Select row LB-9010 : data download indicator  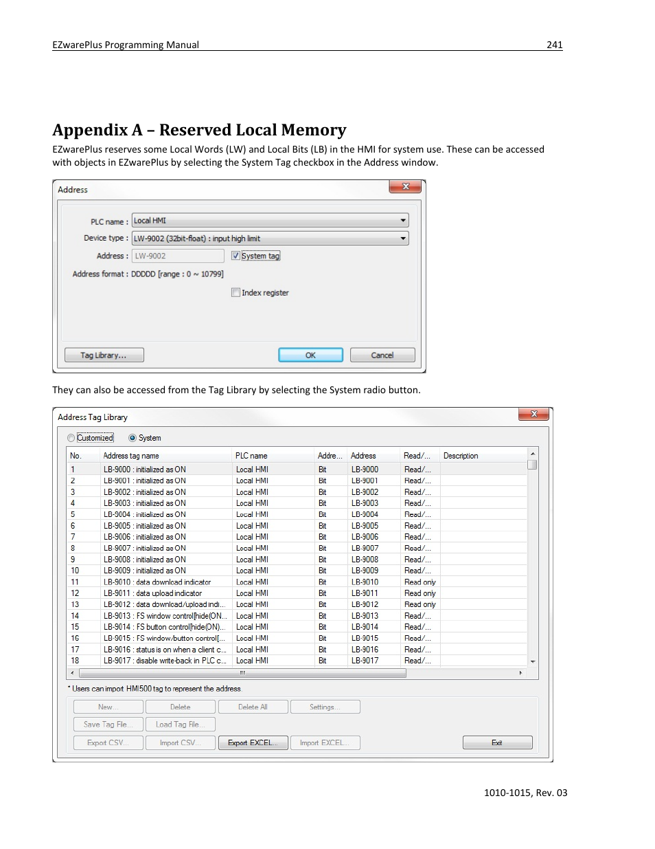pos(297,582)
